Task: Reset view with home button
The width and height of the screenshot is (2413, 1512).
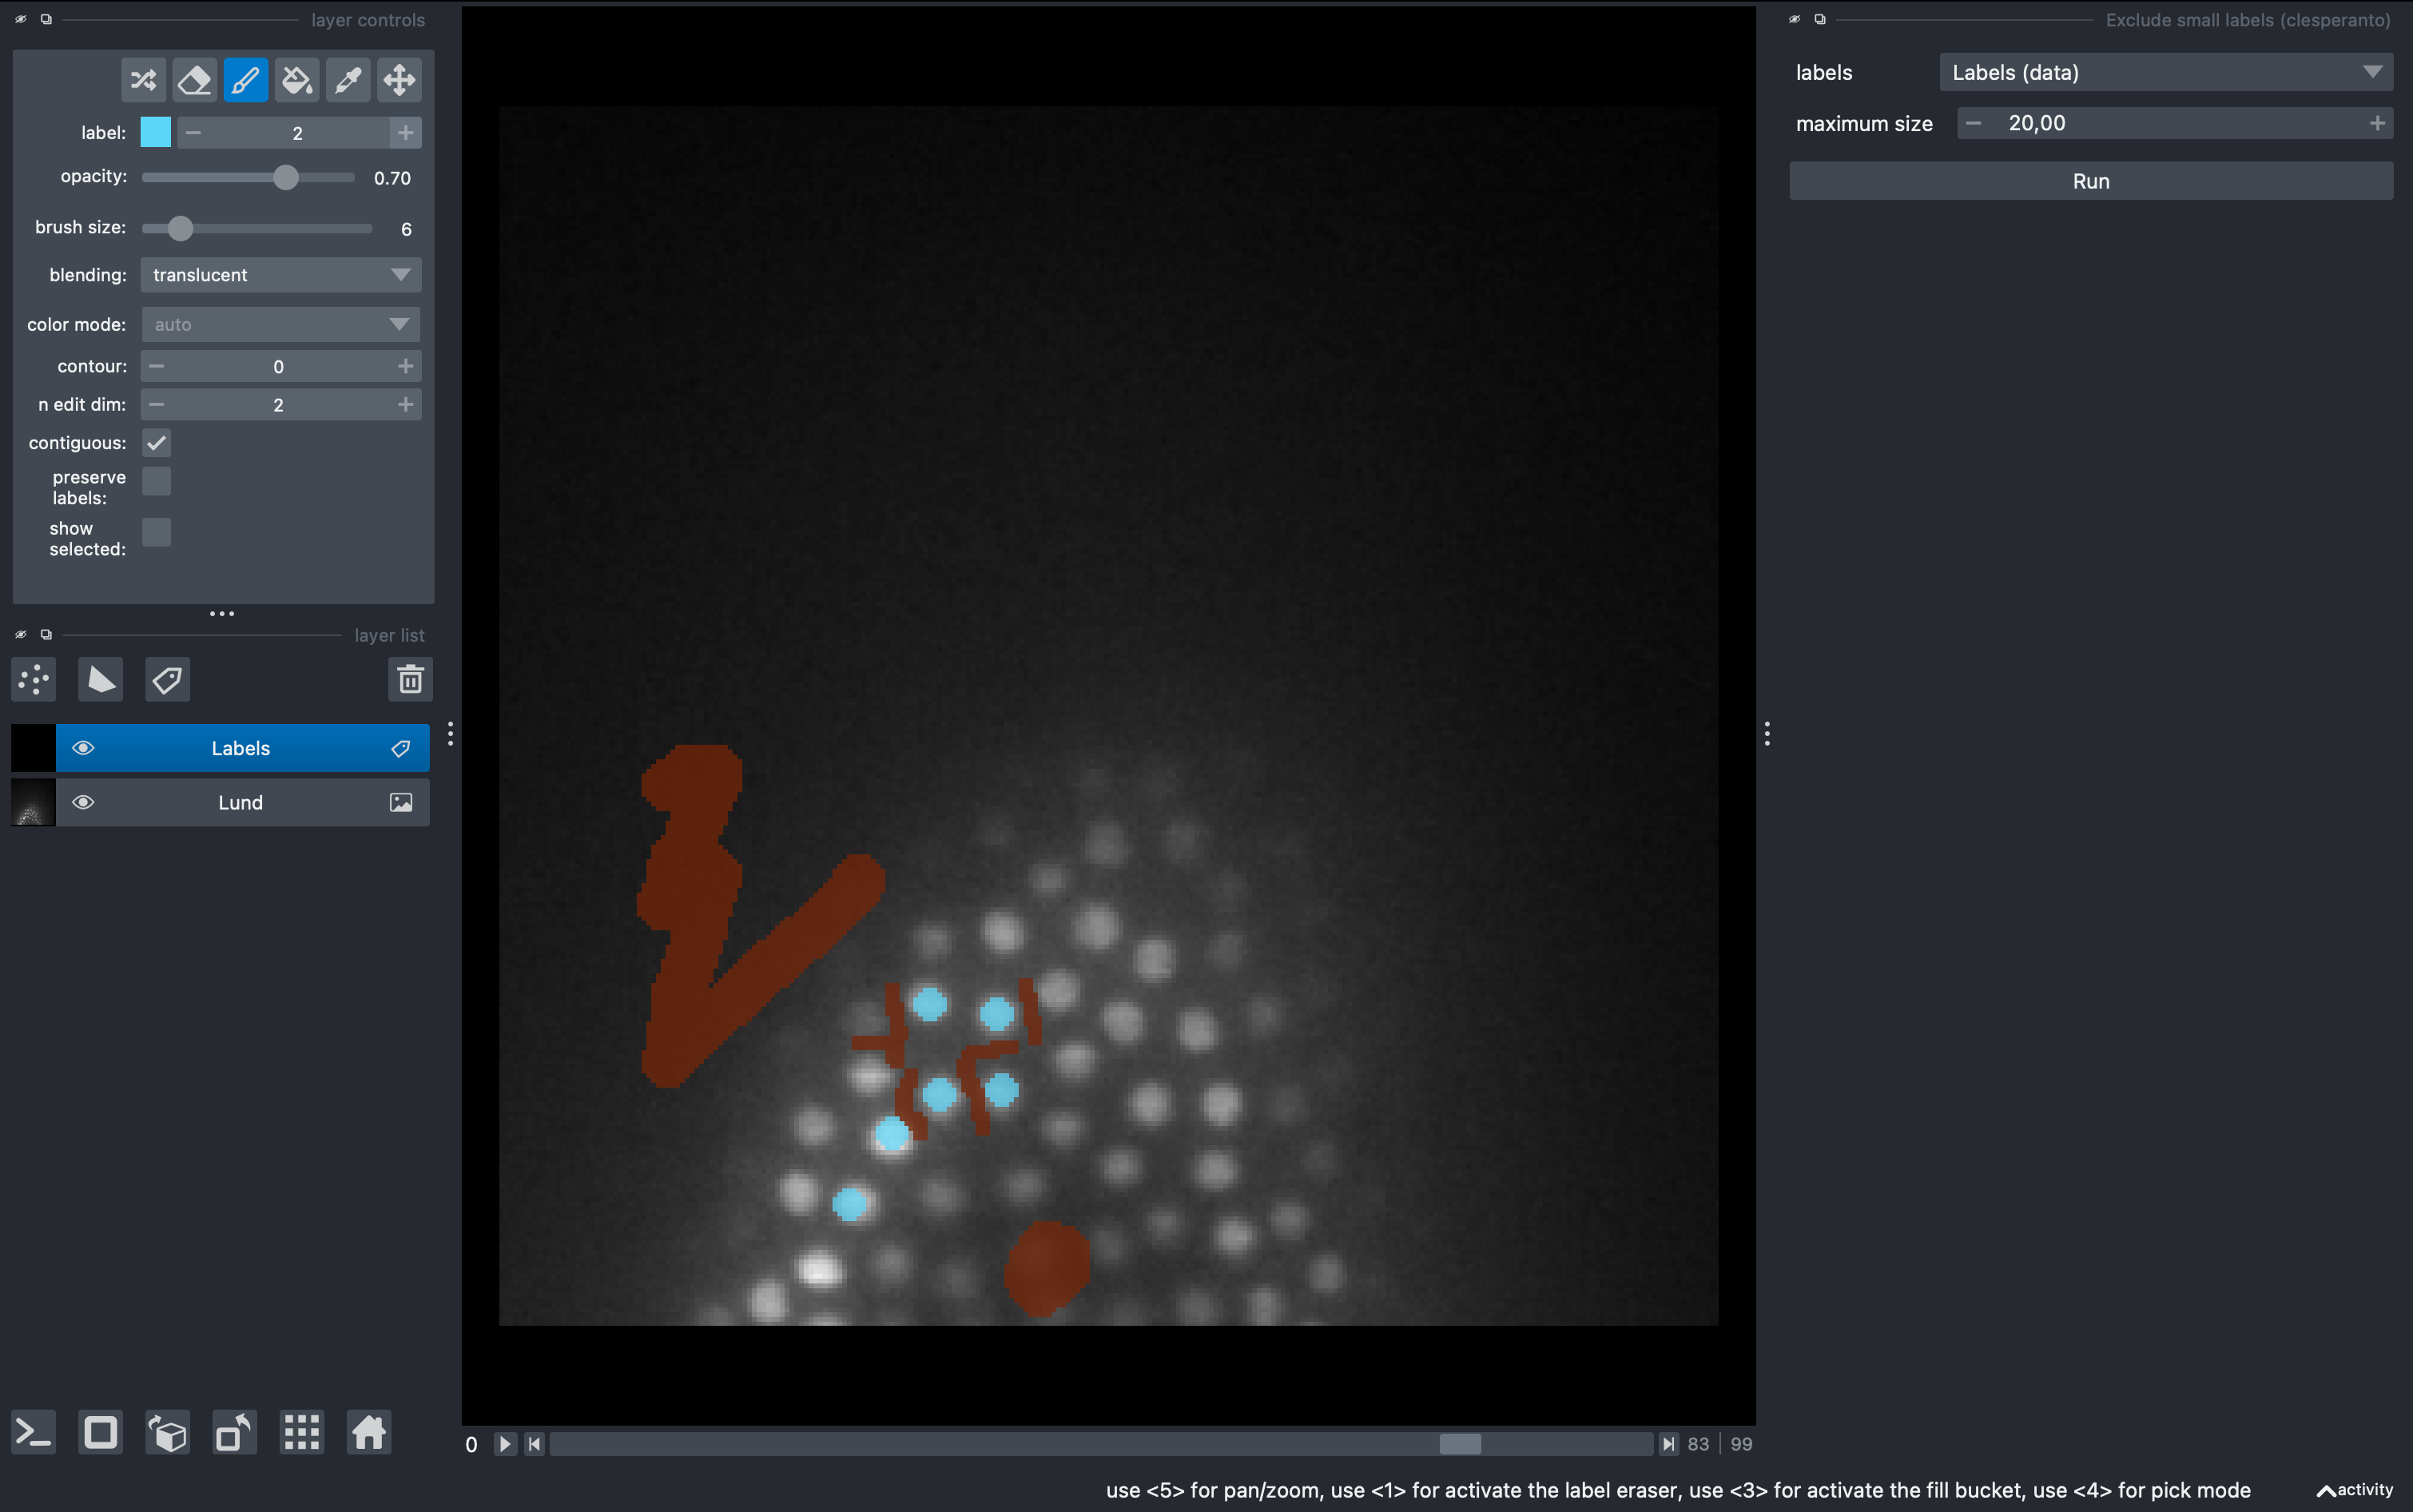Action: tap(368, 1433)
